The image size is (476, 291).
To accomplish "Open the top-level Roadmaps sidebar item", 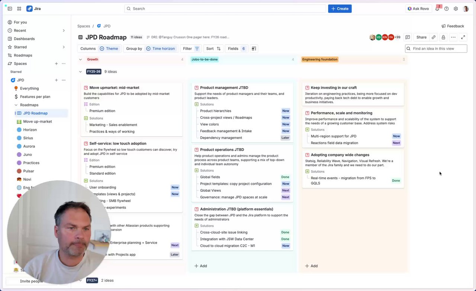I will [x=36, y=55].
